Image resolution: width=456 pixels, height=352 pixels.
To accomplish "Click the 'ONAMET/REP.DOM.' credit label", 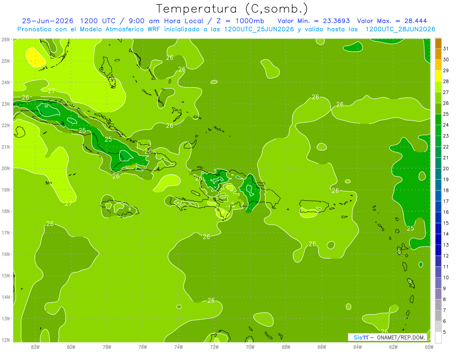I will tap(401, 337).
